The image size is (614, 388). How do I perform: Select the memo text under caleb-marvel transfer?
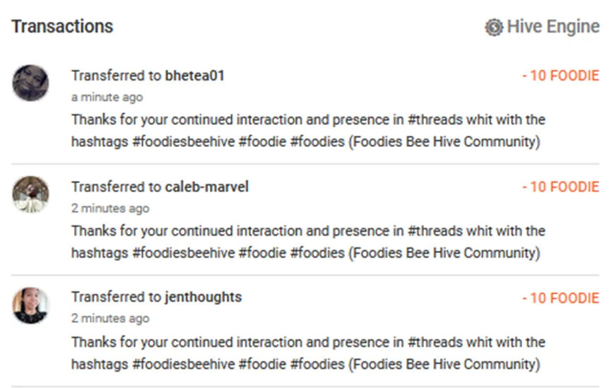(307, 242)
